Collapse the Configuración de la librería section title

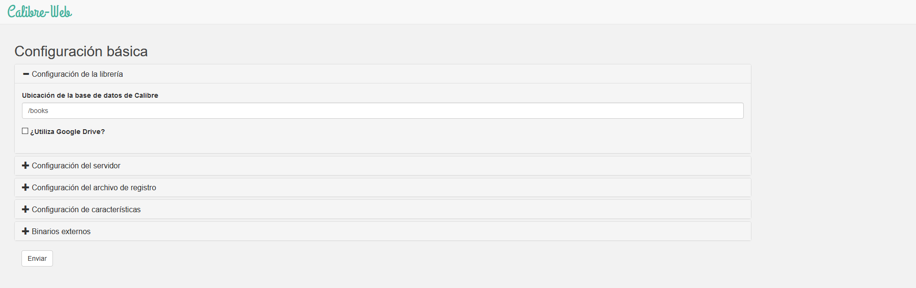77,74
